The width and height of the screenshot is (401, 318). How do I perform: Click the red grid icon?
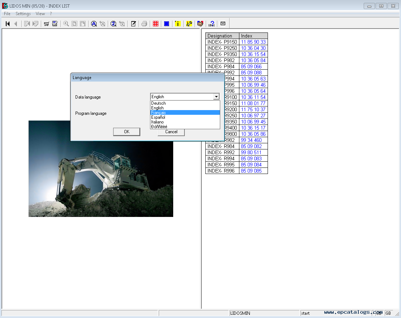155,24
